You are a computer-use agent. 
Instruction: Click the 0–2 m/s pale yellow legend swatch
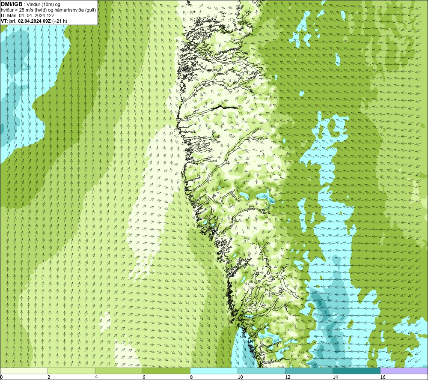(x=24, y=371)
